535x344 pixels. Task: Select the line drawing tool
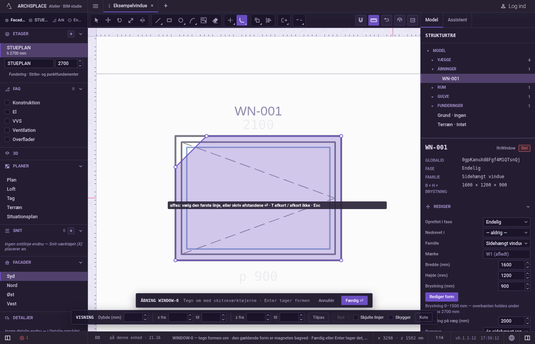point(158,20)
